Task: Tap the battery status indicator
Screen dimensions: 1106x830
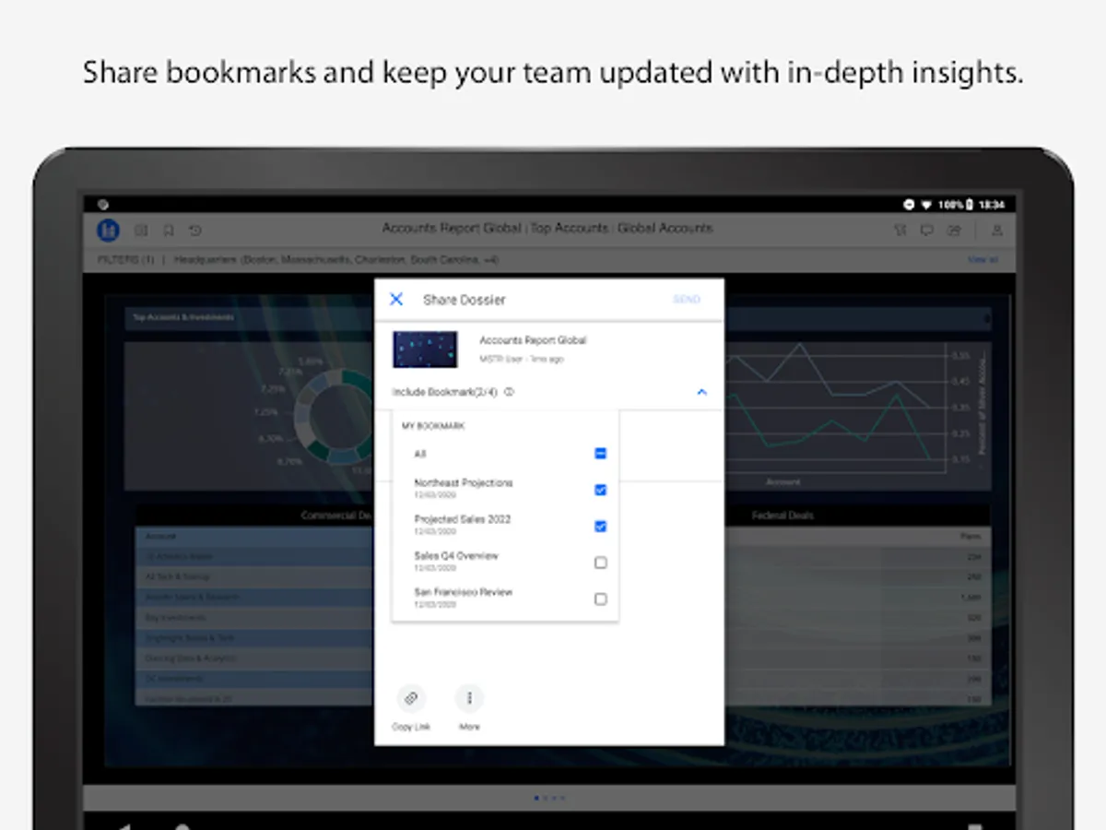Action: point(958,204)
